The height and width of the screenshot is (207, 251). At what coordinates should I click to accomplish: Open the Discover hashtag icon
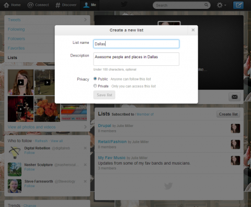58,5
